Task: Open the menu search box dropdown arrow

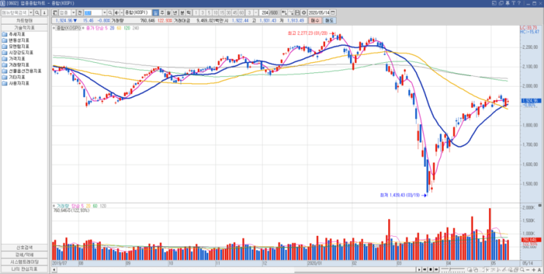Action: click(x=31, y=12)
